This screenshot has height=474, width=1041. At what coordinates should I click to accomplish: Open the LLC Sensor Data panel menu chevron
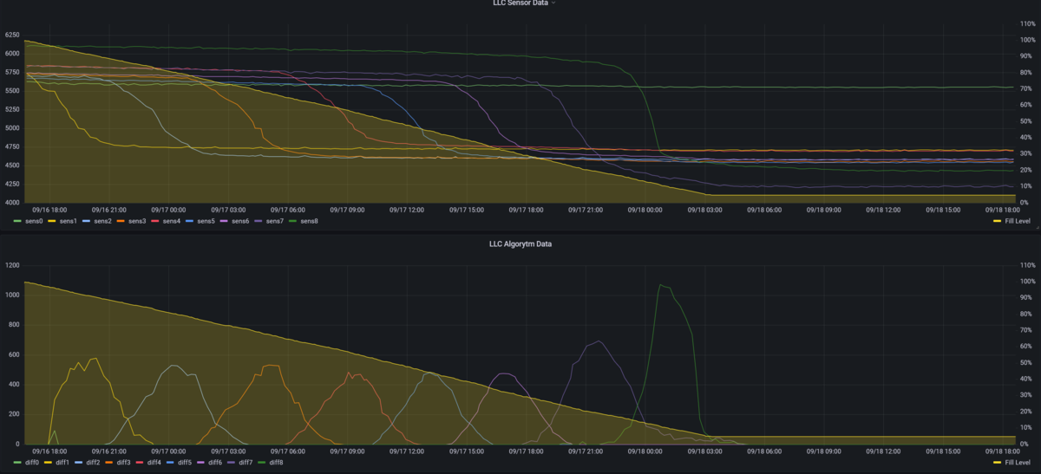point(553,3)
